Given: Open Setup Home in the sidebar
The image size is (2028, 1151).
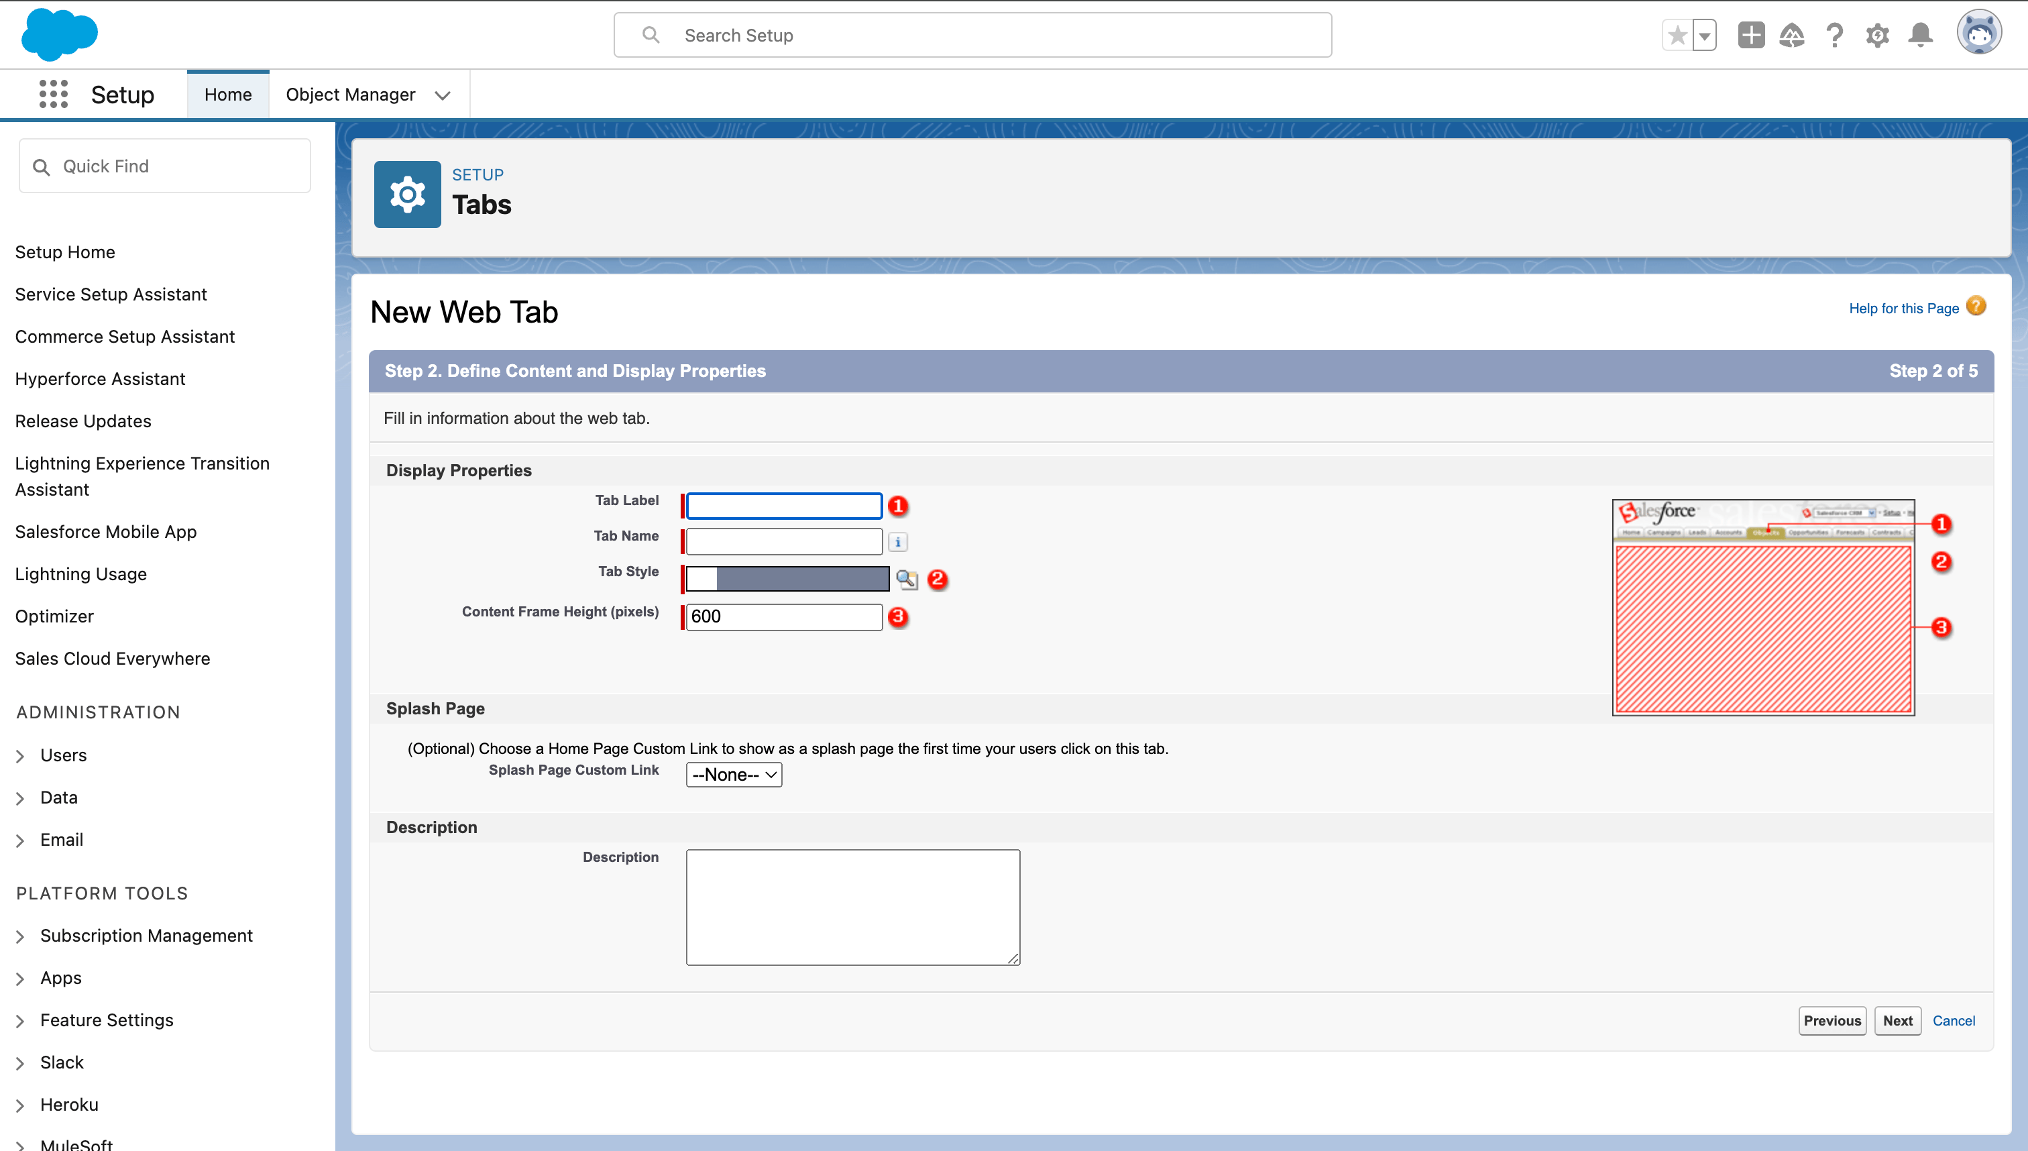Looking at the screenshot, I should [65, 252].
